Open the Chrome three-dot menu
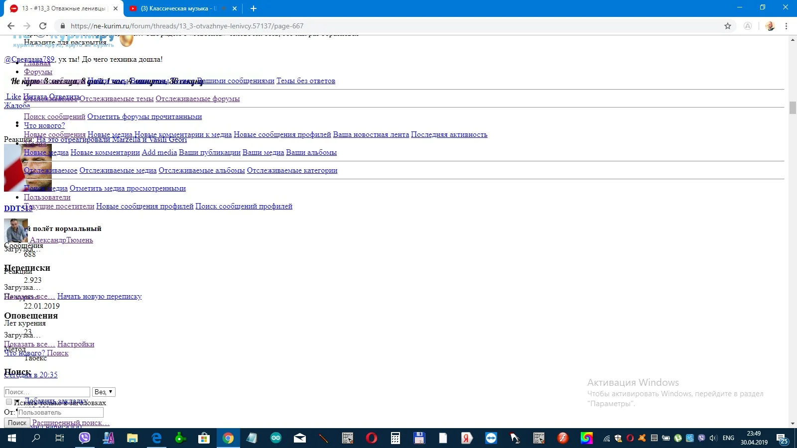The height and width of the screenshot is (448, 797). pyautogui.click(x=787, y=26)
